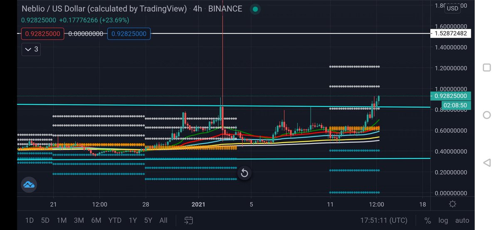
Task: Select the 1.52872482 horizontal line price label
Action: 451,33
